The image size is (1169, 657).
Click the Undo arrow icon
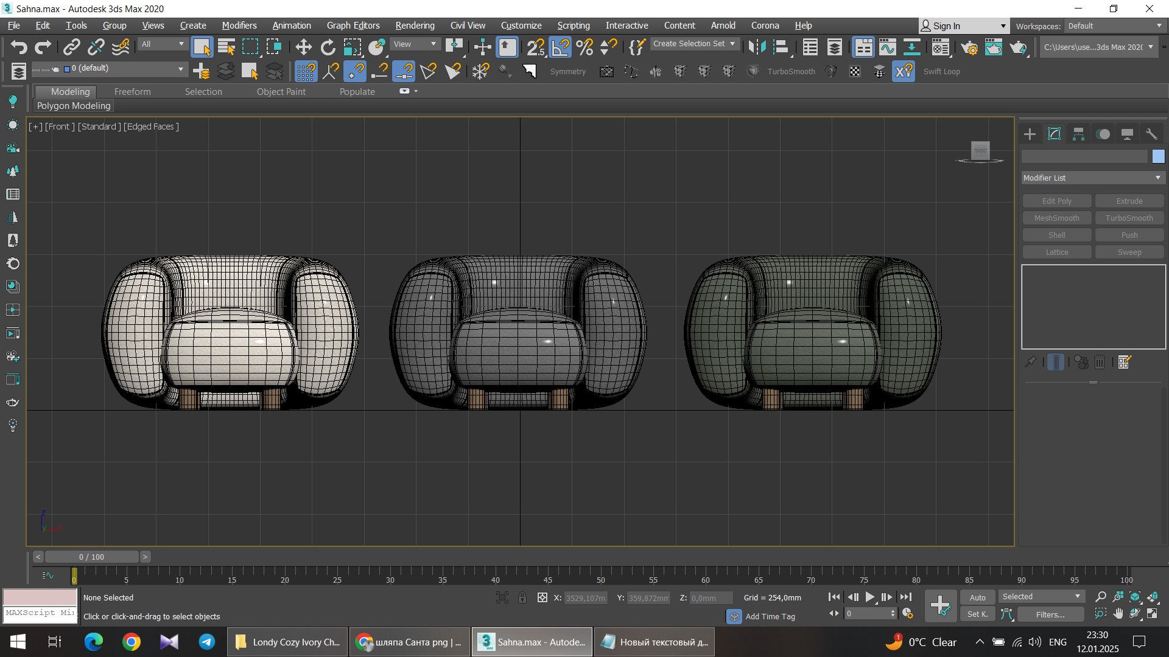(19, 47)
